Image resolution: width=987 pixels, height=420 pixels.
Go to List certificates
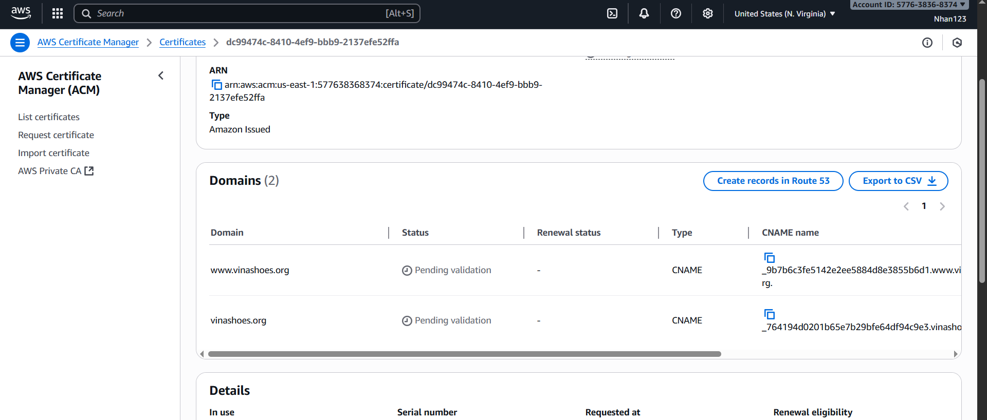point(49,117)
